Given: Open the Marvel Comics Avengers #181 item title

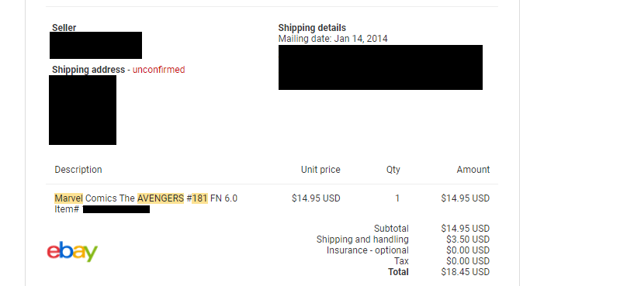Looking at the screenshot, I should tap(146, 198).
